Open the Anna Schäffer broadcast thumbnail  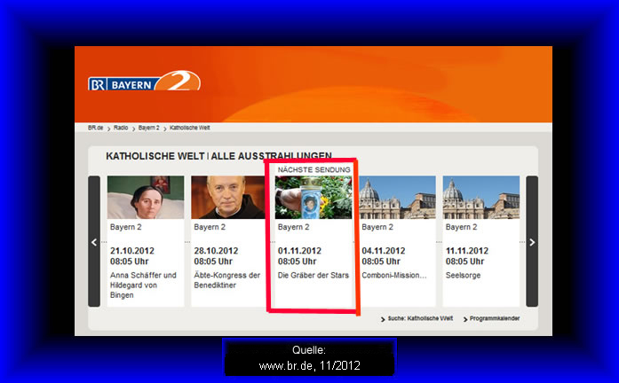click(x=146, y=197)
